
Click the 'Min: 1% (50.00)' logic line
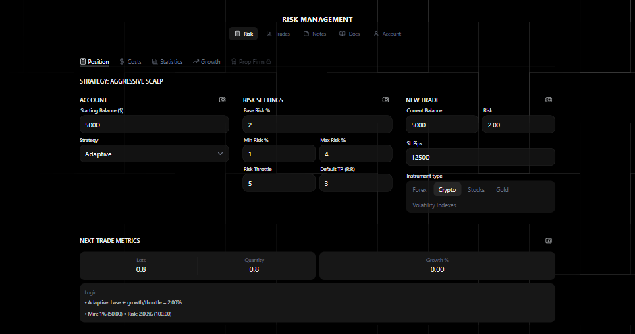coord(128,314)
